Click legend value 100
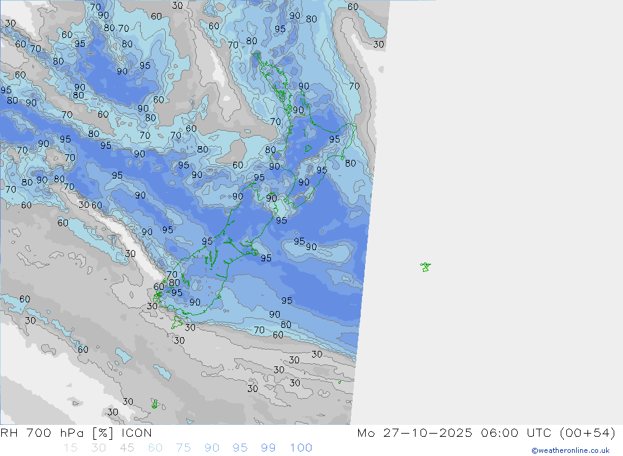Viewport: 623px width, 456px height. (301, 448)
